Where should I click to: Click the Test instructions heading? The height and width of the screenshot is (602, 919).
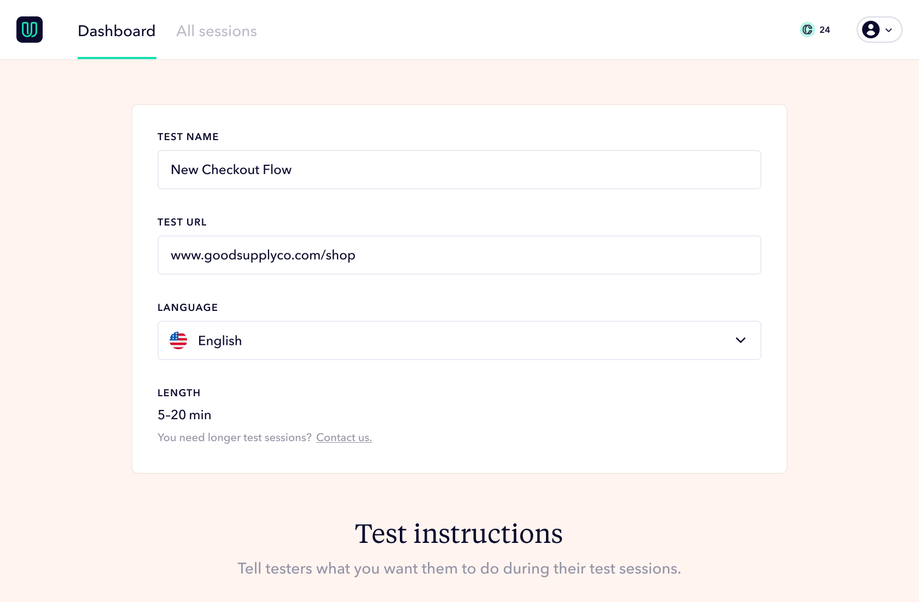tap(458, 534)
